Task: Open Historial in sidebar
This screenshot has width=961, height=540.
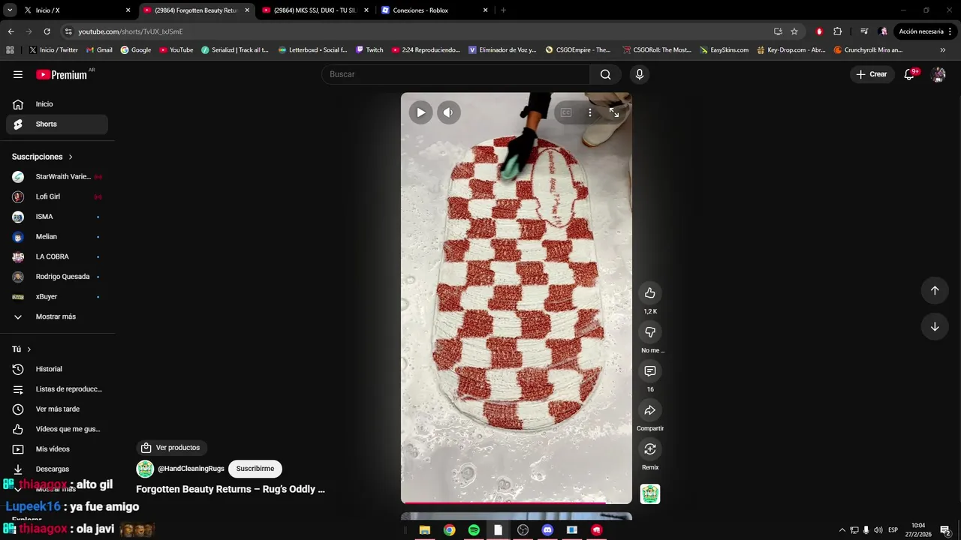Action: tap(57, 369)
